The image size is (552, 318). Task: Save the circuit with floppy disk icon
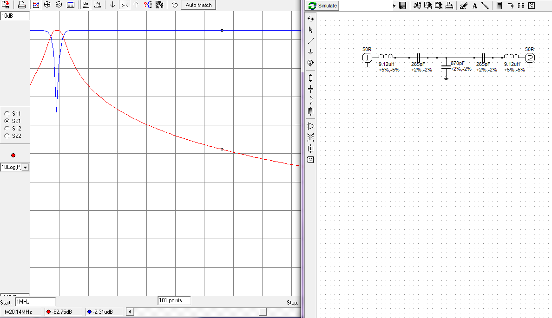point(403,6)
